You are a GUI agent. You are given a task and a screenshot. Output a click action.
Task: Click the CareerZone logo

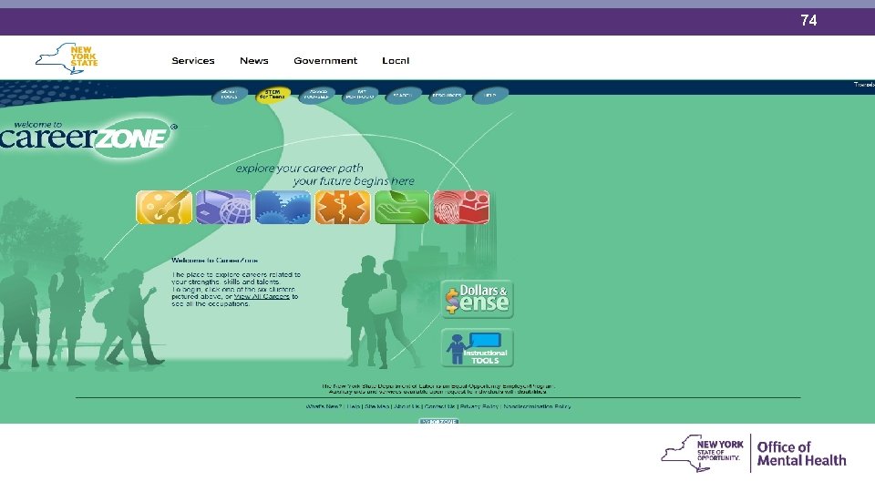87,137
